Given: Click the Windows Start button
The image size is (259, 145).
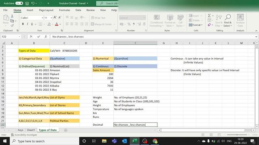Looking at the screenshot, I should pos(5,141).
